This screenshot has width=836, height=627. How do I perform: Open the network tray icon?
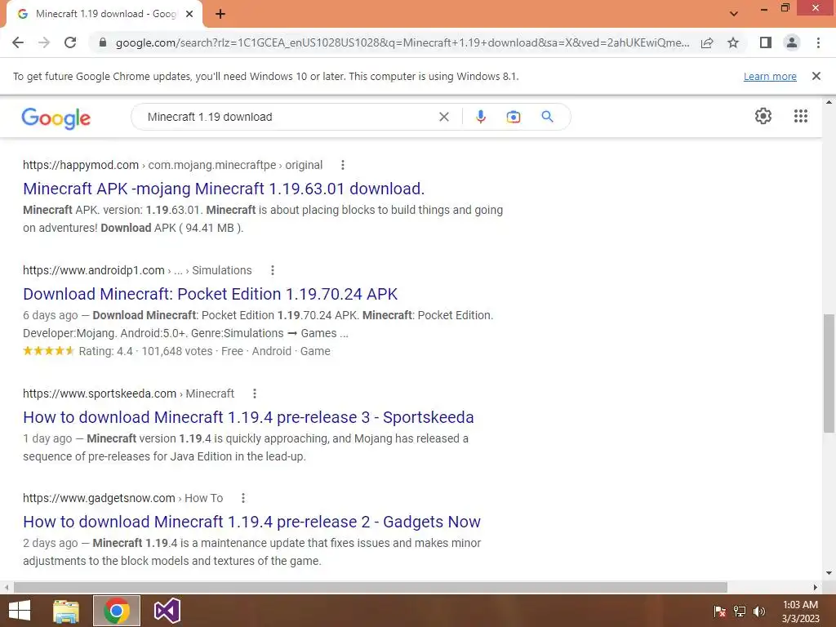click(x=740, y=611)
